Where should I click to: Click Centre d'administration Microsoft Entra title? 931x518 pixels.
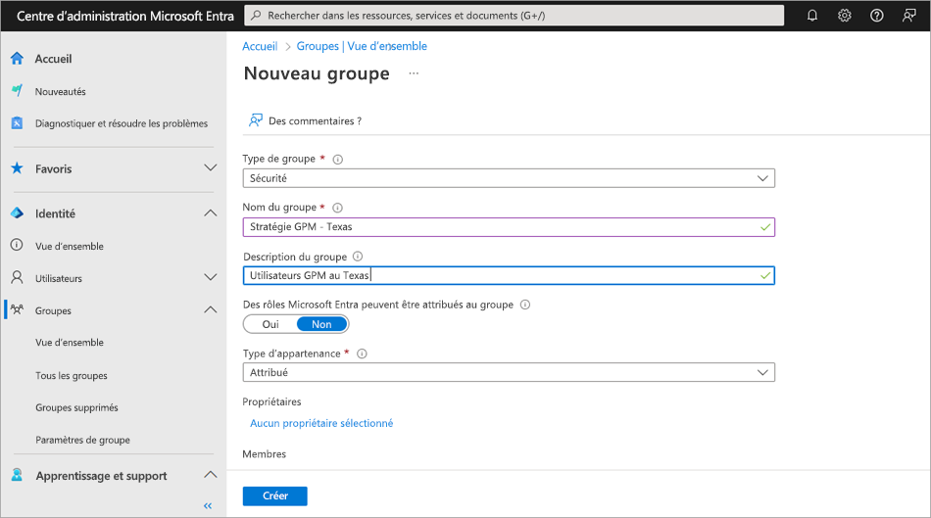125,16
